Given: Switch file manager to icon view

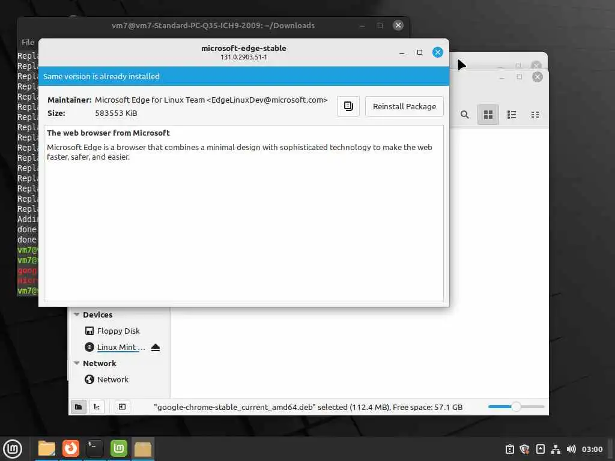Looking at the screenshot, I should tap(488, 115).
